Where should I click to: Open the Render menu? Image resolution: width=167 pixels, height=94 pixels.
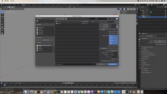tap(10, 5)
